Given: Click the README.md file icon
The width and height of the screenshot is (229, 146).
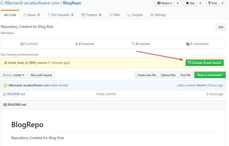Looking at the screenshot, I should coord(5,94).
